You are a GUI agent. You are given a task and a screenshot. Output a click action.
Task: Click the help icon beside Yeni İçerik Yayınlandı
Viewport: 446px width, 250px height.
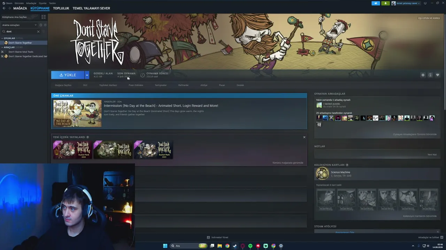tap(87, 137)
